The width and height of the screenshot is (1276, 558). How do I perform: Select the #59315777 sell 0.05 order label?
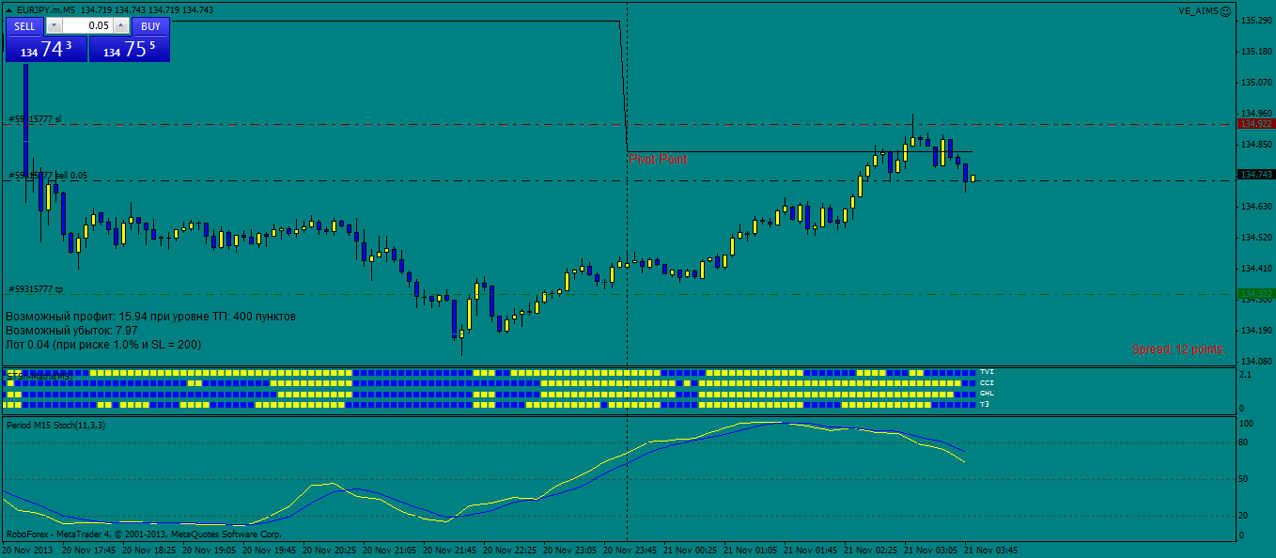[48, 176]
